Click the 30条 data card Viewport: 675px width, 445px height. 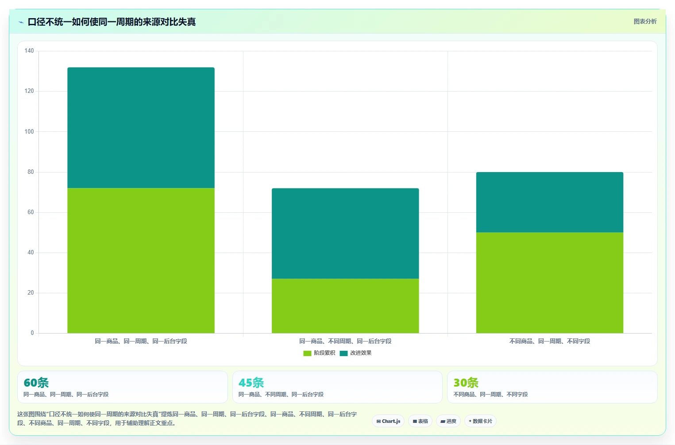coord(552,387)
